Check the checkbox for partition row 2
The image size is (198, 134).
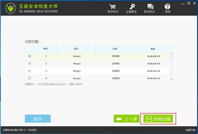pos(30,64)
